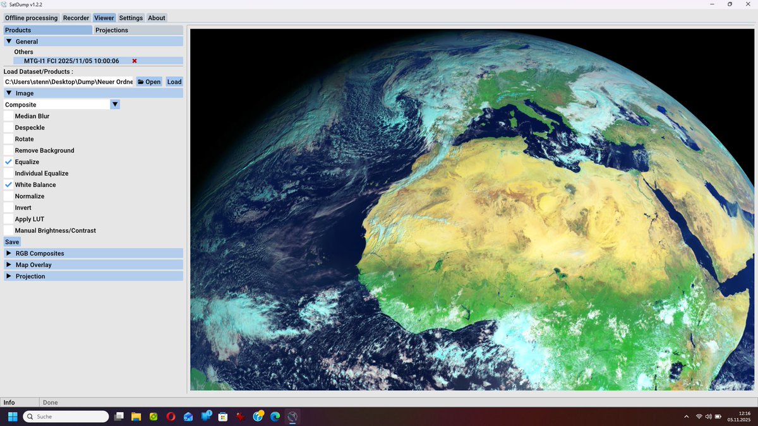Image resolution: width=758 pixels, height=426 pixels.
Task: Open the Outlook mail taskbar icon
Action: click(188, 417)
